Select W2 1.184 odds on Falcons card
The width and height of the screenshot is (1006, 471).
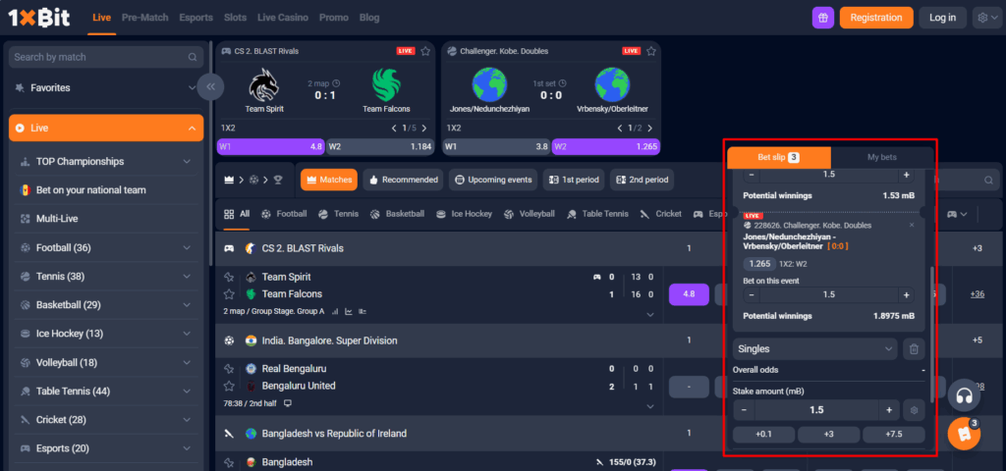coord(380,147)
